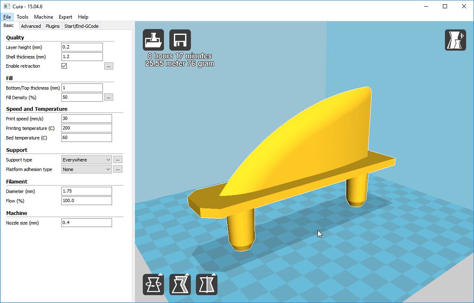This screenshot has height=303, width=474.
Task: Click the Fill section heading
Action: pos(10,78)
